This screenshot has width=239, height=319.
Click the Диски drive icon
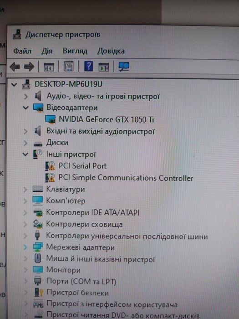(38, 144)
